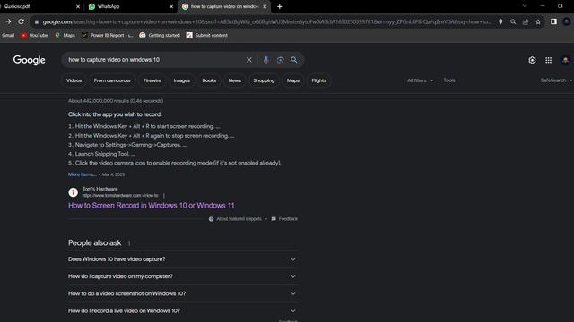Open the Submit content bookmark
This screenshot has height=322, width=574.
(207, 36)
